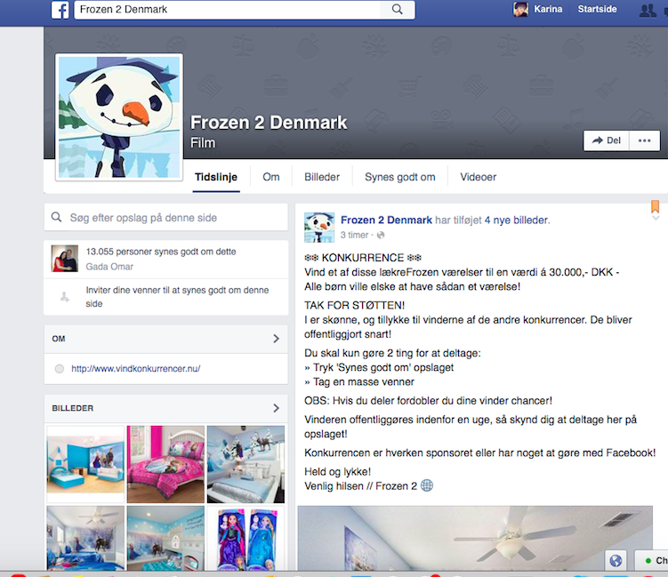Open the snowman page profile picture
The image size is (668, 577).
(x=119, y=117)
